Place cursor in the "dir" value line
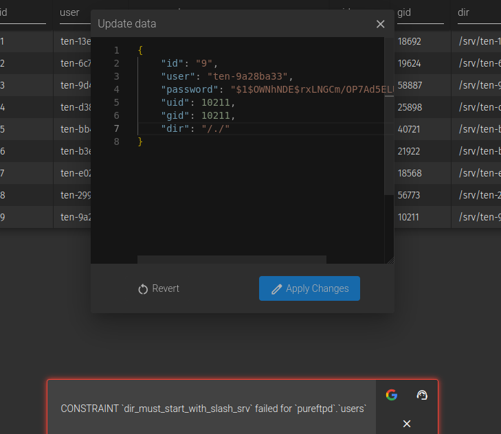The height and width of the screenshot is (434, 501). [x=215, y=128]
